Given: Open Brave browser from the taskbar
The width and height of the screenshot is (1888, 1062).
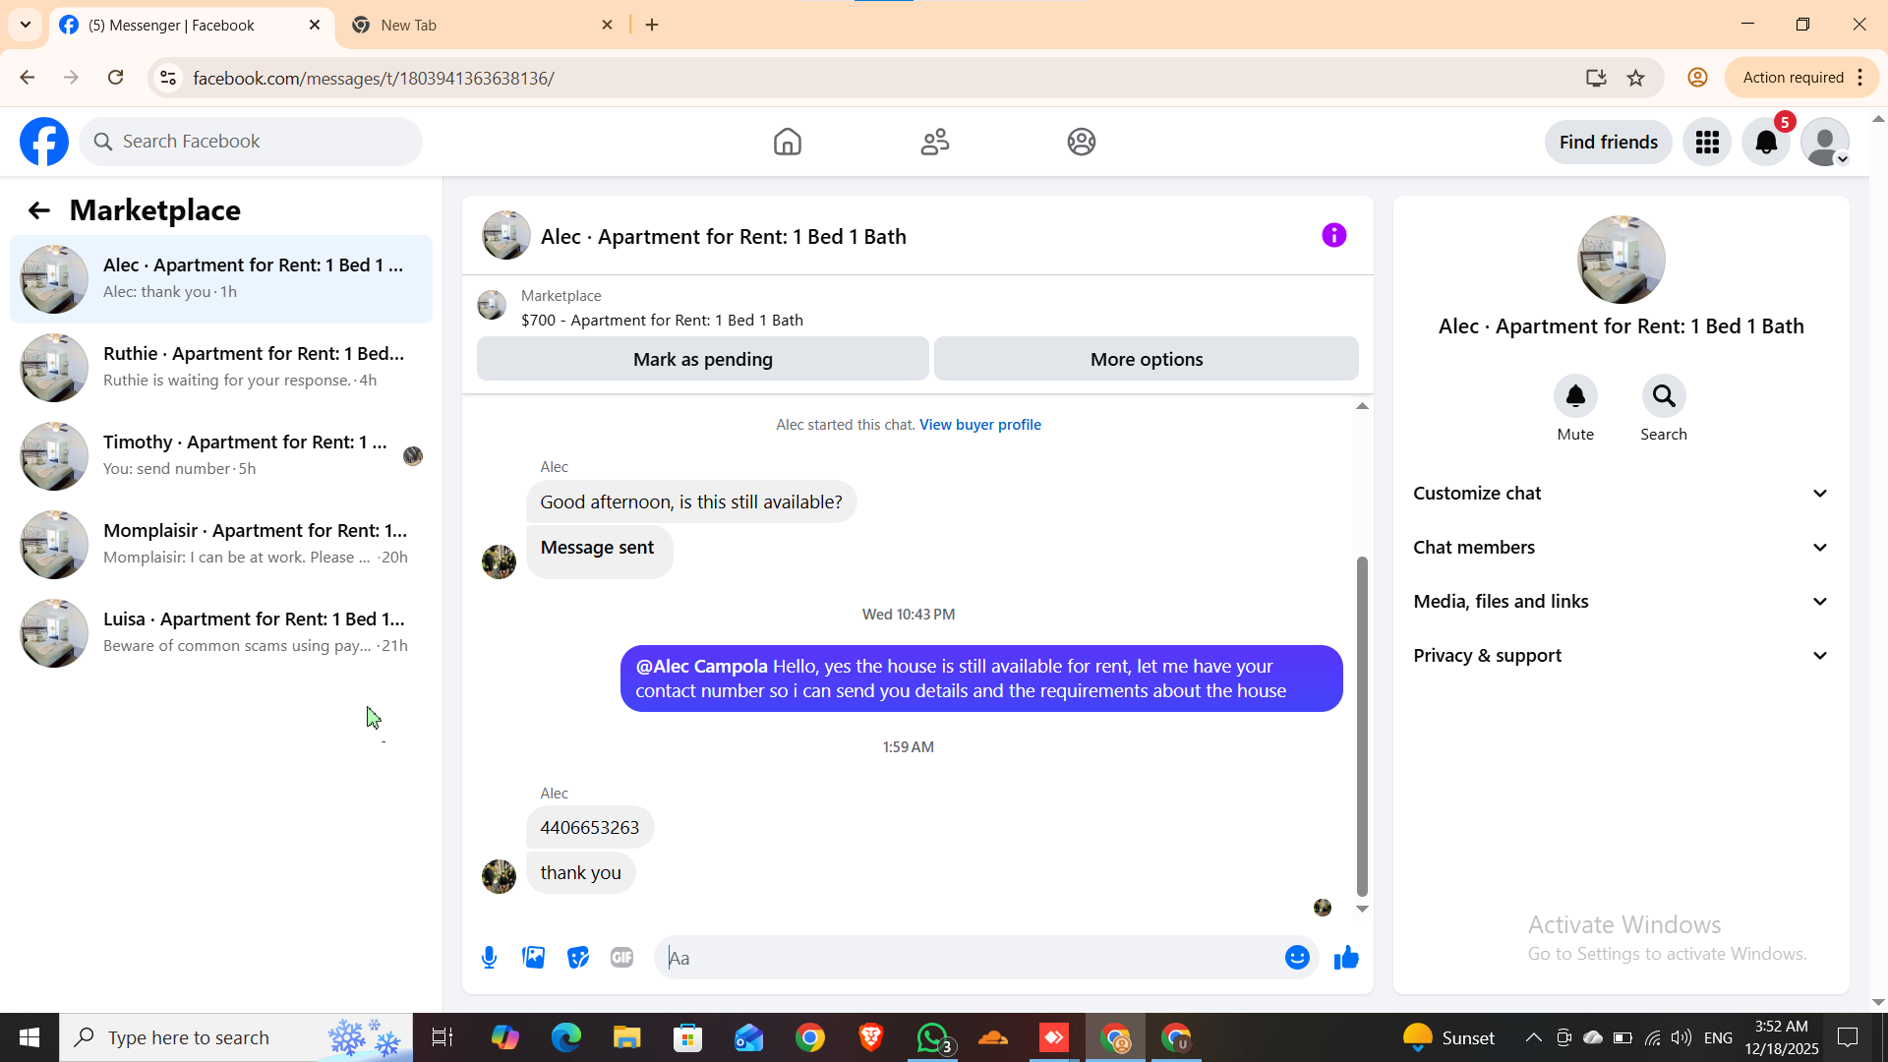Looking at the screenshot, I should coord(870,1037).
